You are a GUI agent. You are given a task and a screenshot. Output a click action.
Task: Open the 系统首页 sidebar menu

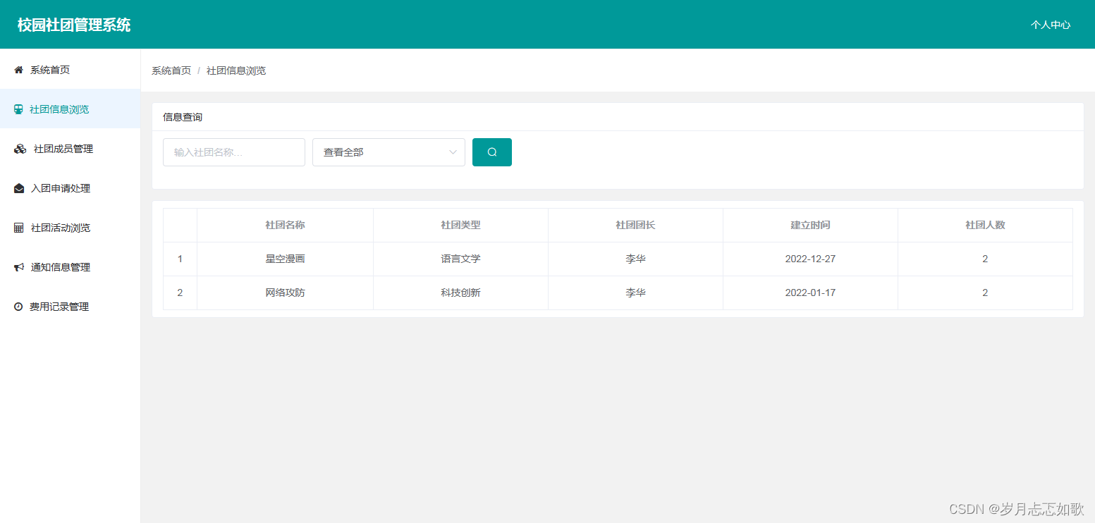click(71, 70)
